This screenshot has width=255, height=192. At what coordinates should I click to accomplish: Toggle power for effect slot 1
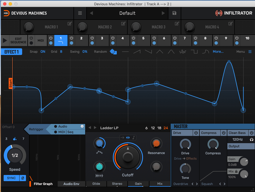[51, 38]
